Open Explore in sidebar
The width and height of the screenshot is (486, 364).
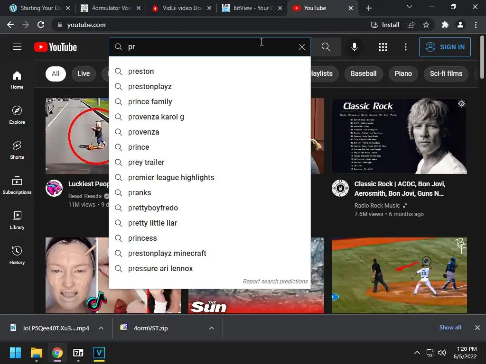[x=17, y=115]
